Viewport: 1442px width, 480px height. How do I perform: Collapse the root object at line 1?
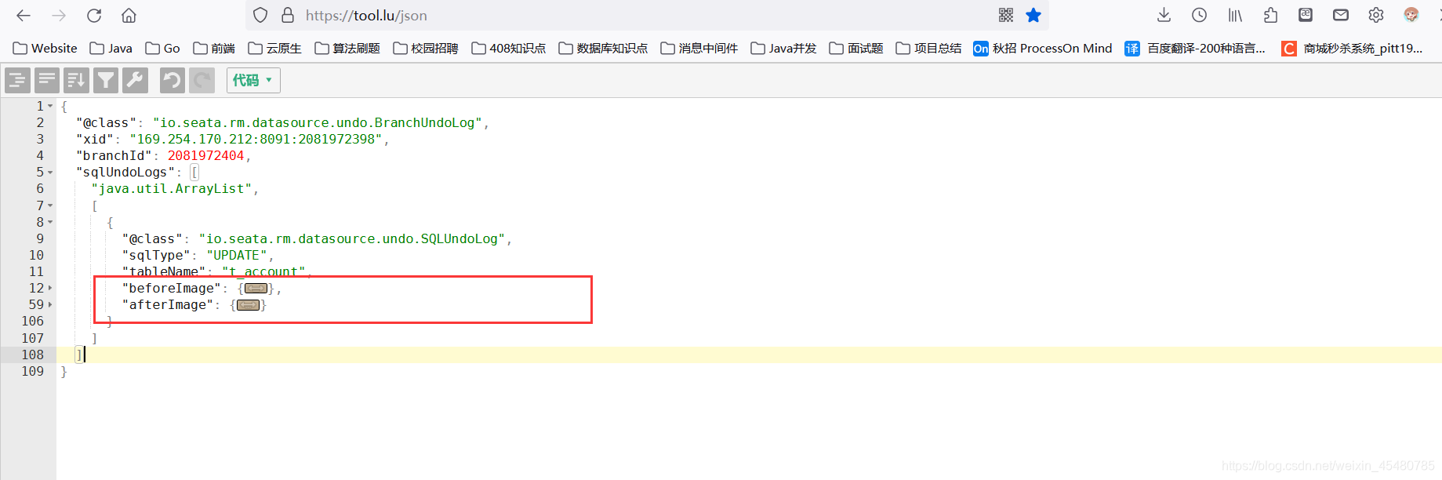pyautogui.click(x=50, y=106)
